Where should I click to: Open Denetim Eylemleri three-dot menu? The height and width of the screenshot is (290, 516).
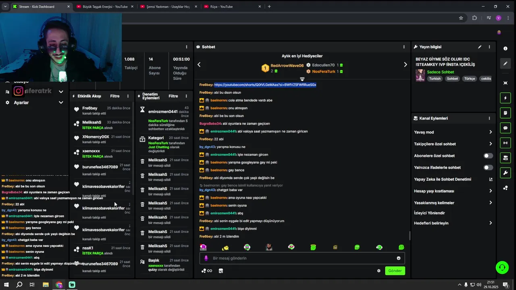pos(186,96)
